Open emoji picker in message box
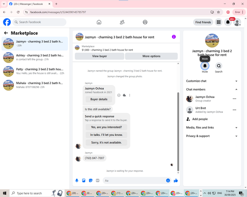 point(168,181)
